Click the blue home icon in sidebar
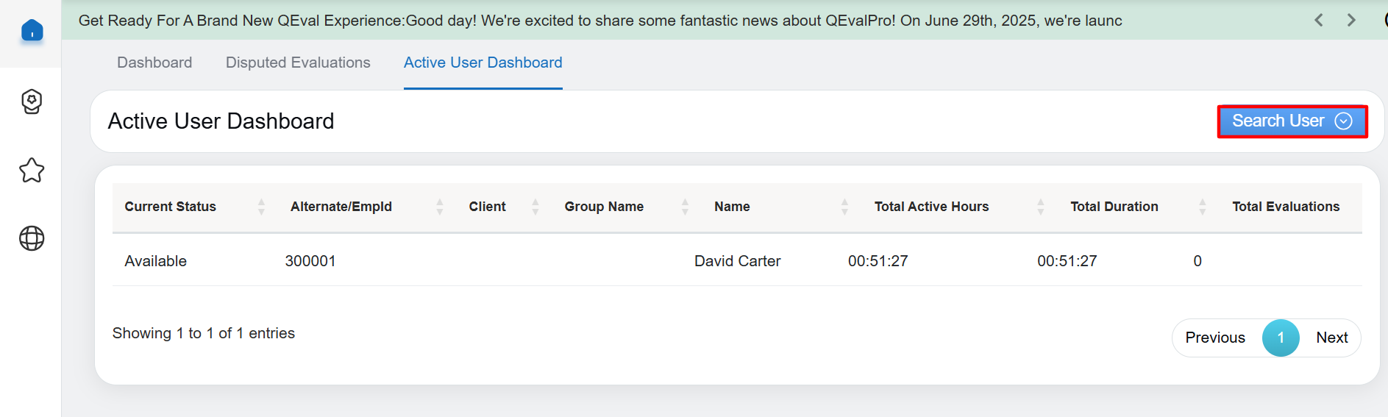Screen dimensions: 1388x417 click(x=32, y=31)
